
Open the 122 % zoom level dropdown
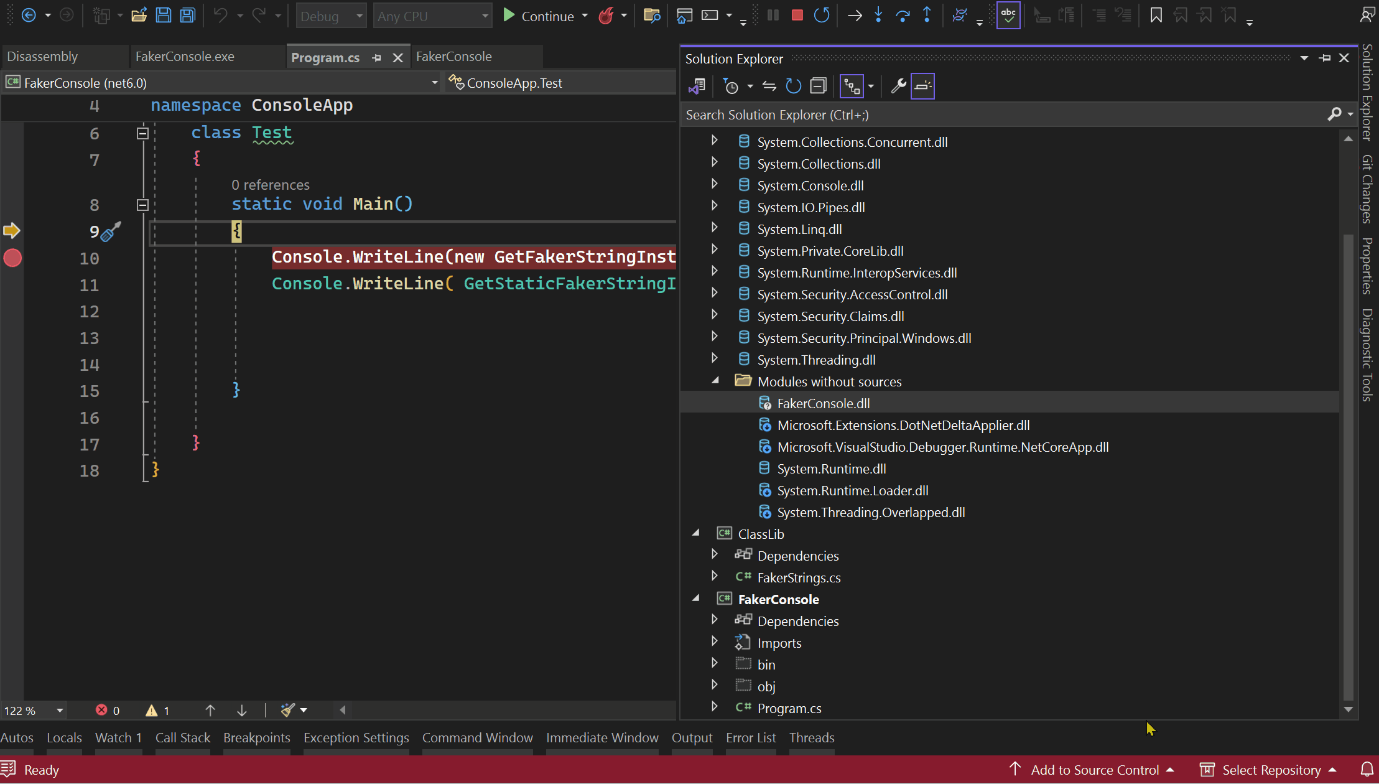tap(59, 710)
